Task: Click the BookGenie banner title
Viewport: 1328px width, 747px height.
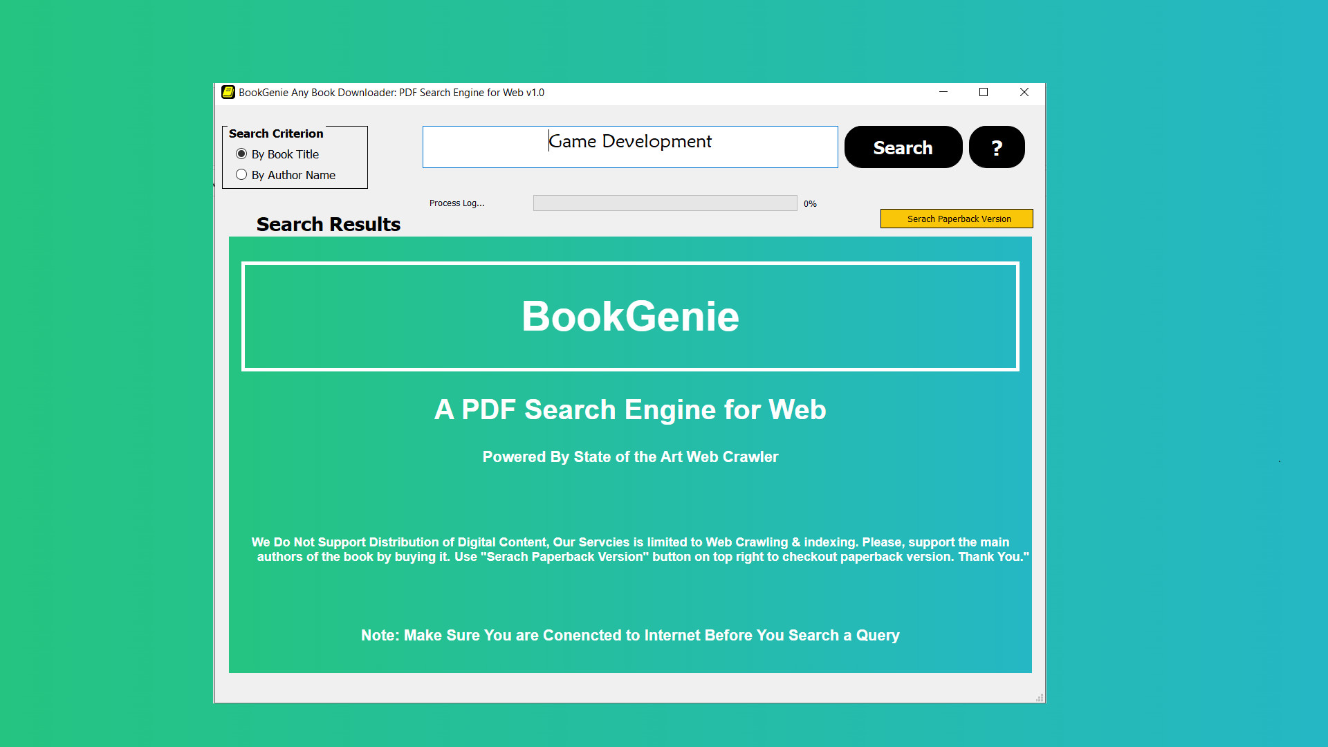Action: coord(630,316)
